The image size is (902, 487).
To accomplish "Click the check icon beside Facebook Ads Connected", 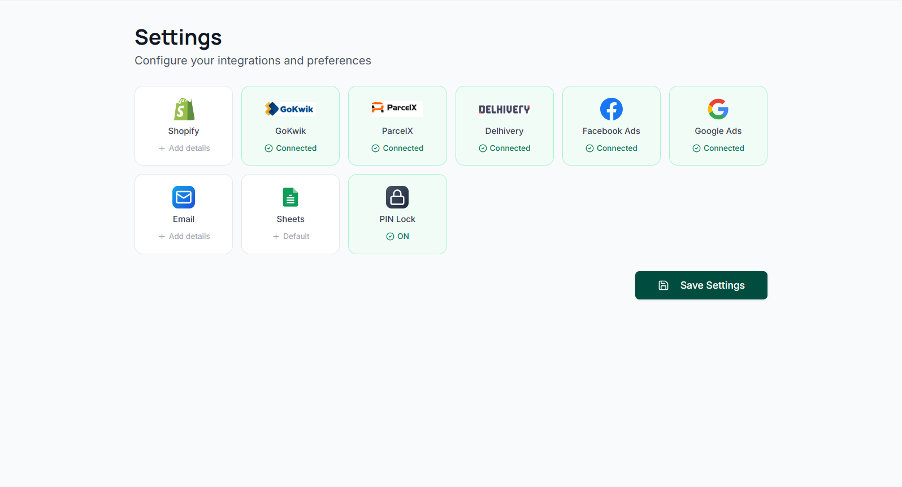I will 589,149.
